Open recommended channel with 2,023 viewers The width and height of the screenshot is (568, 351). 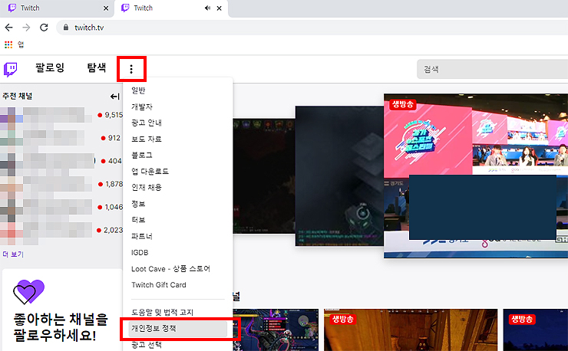[61, 230]
